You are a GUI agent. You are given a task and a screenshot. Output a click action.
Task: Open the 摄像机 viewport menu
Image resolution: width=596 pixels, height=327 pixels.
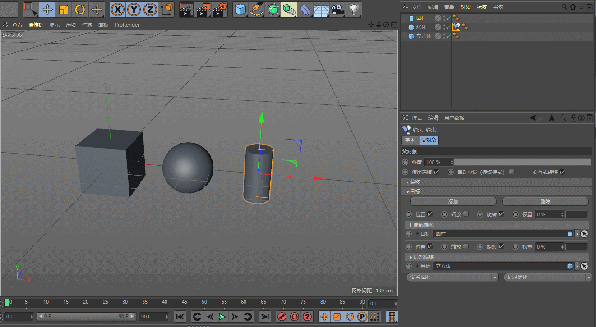(36, 25)
